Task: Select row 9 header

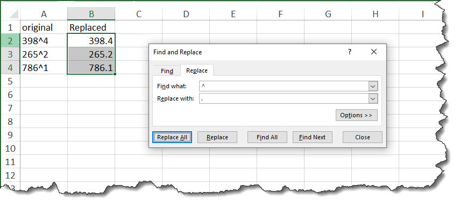Action: [x=10, y=135]
